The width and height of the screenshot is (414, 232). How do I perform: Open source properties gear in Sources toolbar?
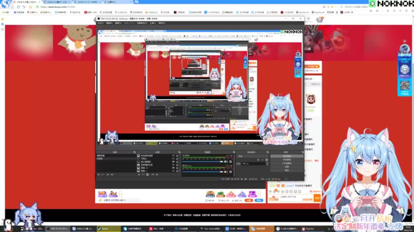coord(147,175)
